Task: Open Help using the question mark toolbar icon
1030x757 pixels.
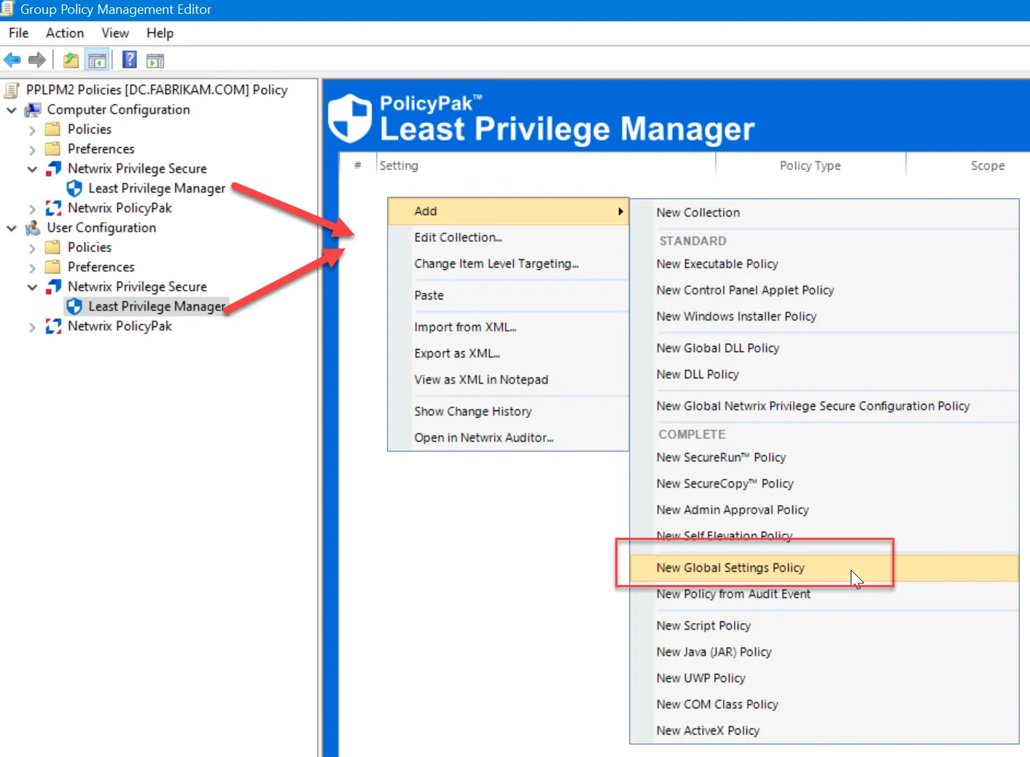Action: click(129, 59)
